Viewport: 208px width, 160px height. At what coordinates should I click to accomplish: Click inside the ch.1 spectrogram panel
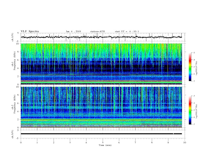tap(101, 64)
